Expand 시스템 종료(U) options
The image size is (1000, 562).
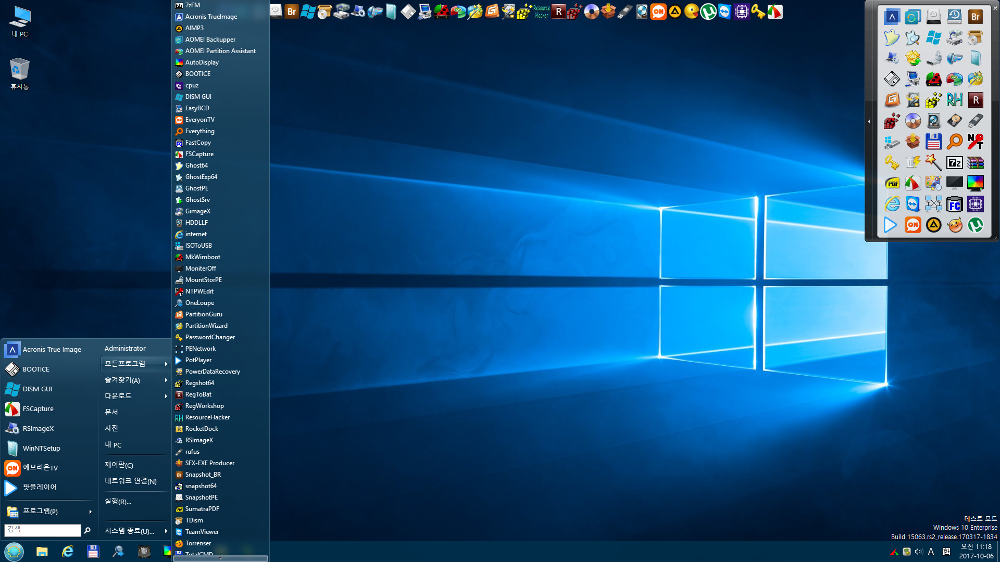pos(136,531)
